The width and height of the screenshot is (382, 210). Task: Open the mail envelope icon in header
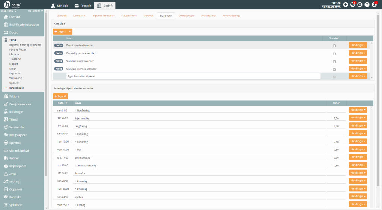360,5
